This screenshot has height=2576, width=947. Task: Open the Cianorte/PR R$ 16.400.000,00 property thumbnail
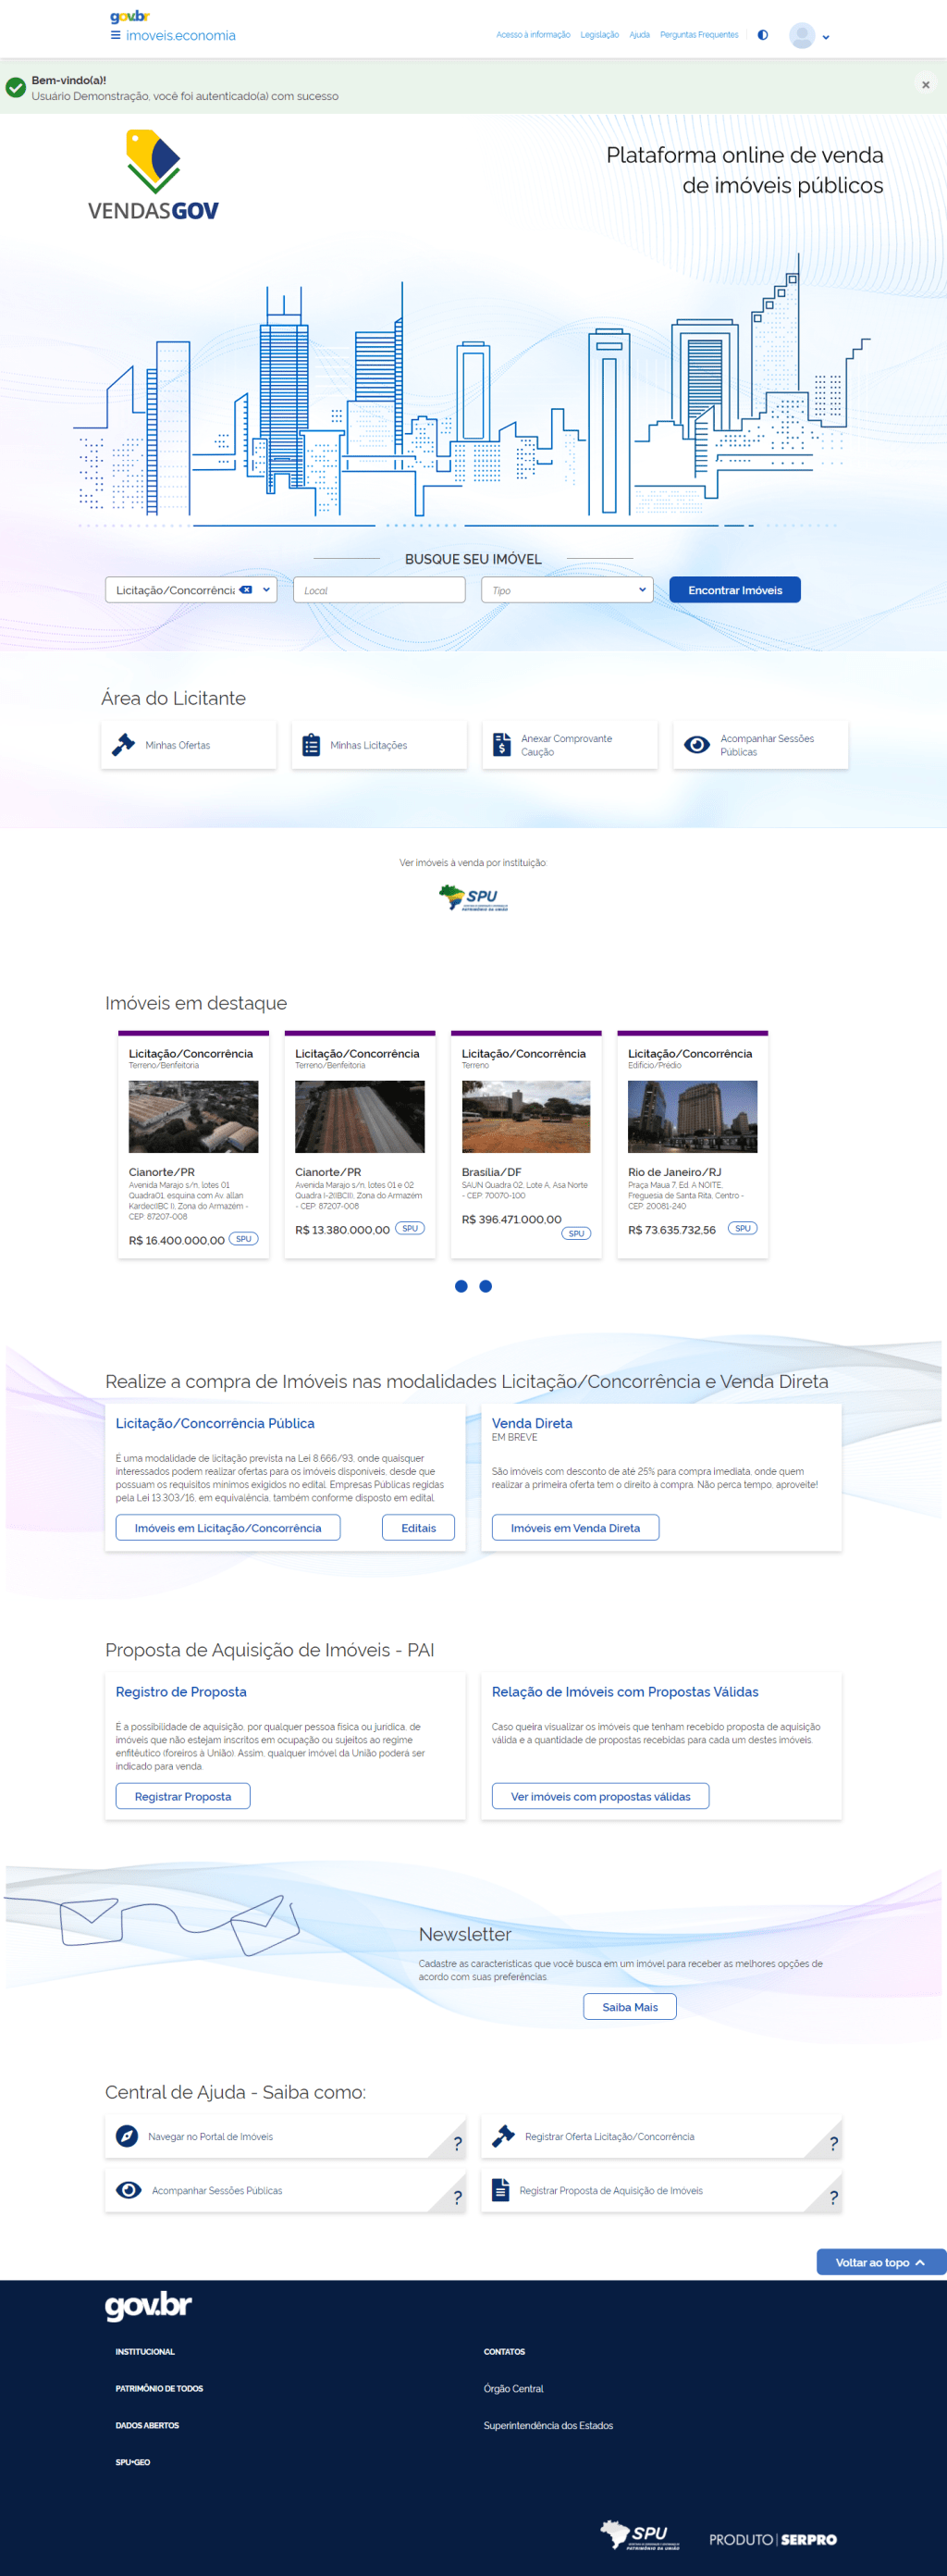click(193, 1116)
